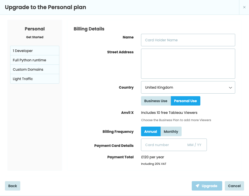Viewport: 249px width, 196px height.
Task: Open the United Kingdom country selector
Action: [x=188, y=88]
